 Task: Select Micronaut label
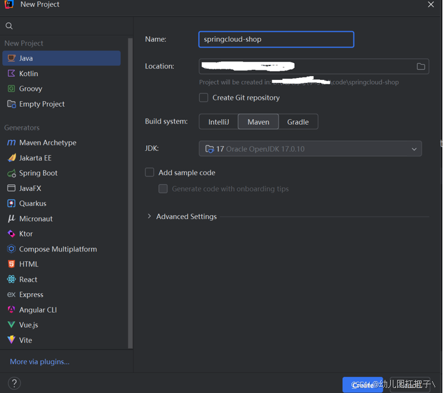[x=36, y=219]
